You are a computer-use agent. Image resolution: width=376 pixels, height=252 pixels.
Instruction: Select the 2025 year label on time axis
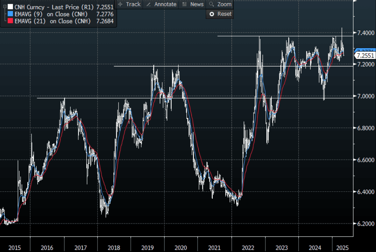[342, 248]
